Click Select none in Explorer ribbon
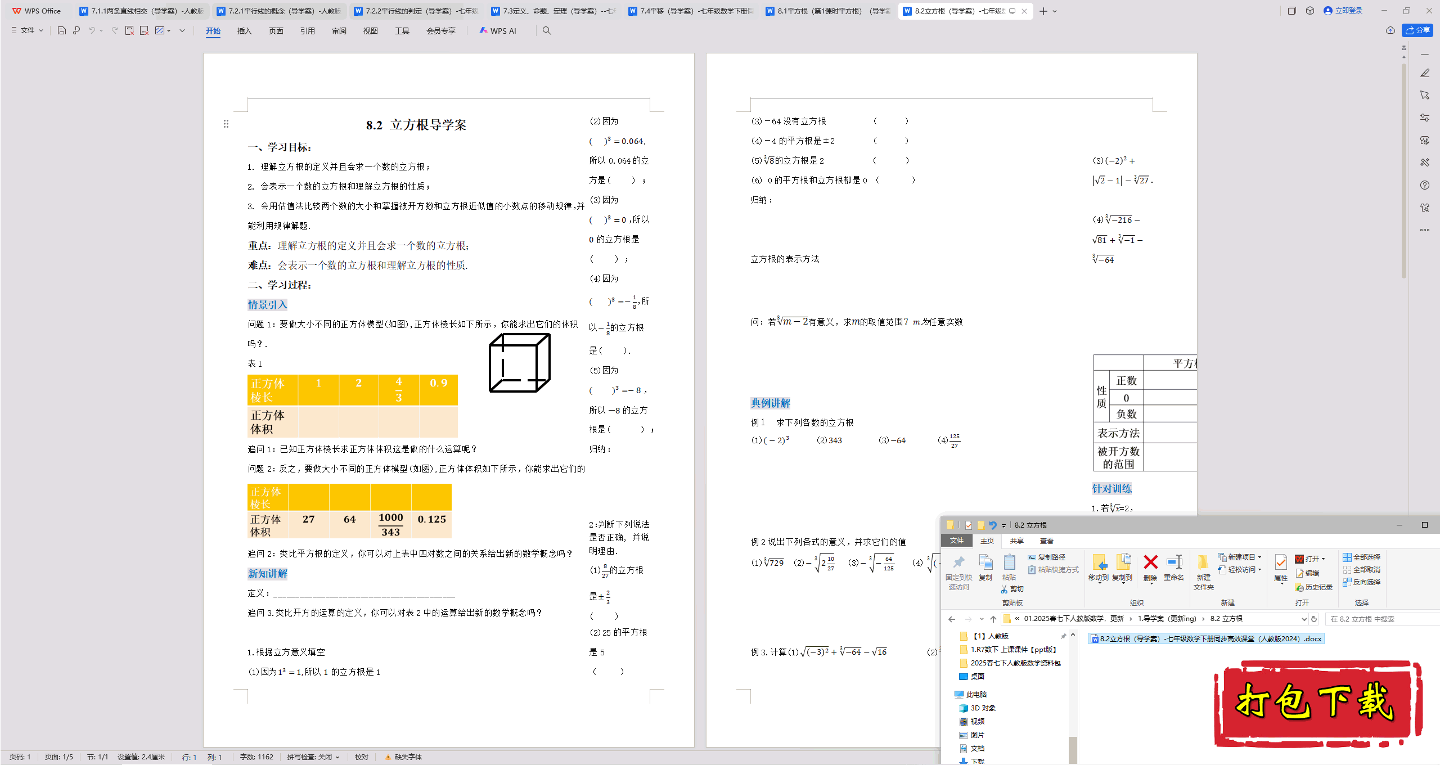The image size is (1440, 765). (x=1361, y=570)
